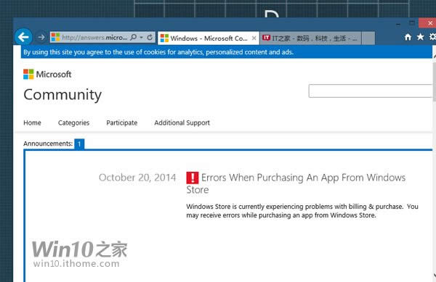The width and height of the screenshot is (436, 282).
Task: Minimize the browser window
Action: click(x=398, y=24)
